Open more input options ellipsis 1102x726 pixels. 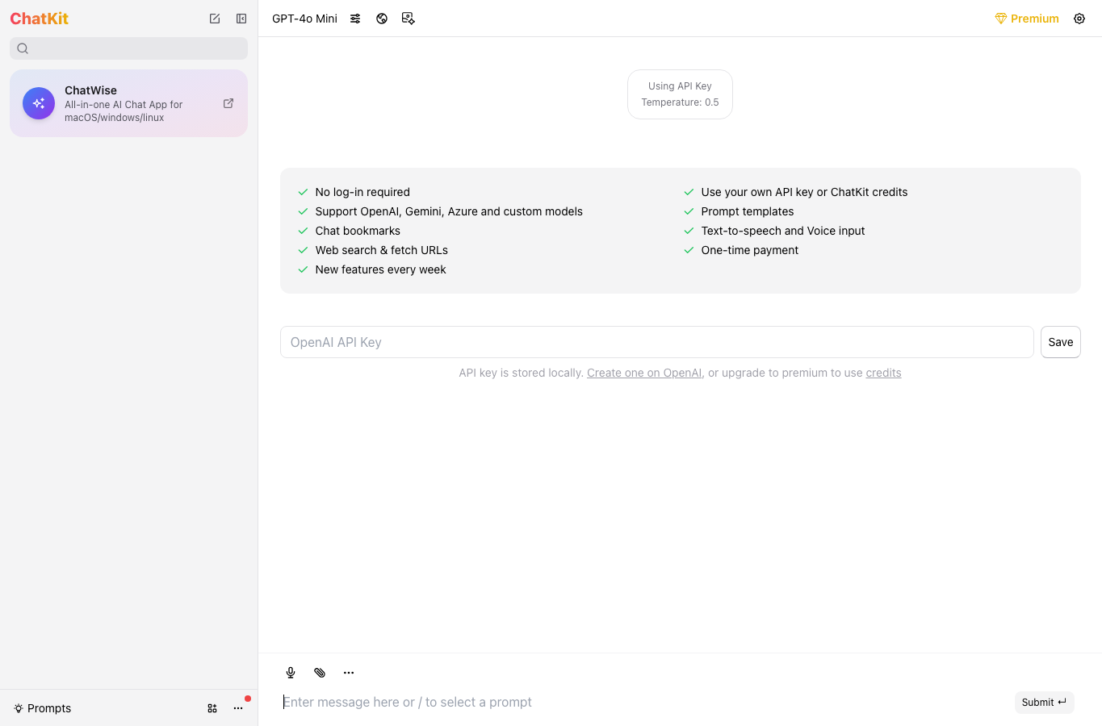(349, 673)
